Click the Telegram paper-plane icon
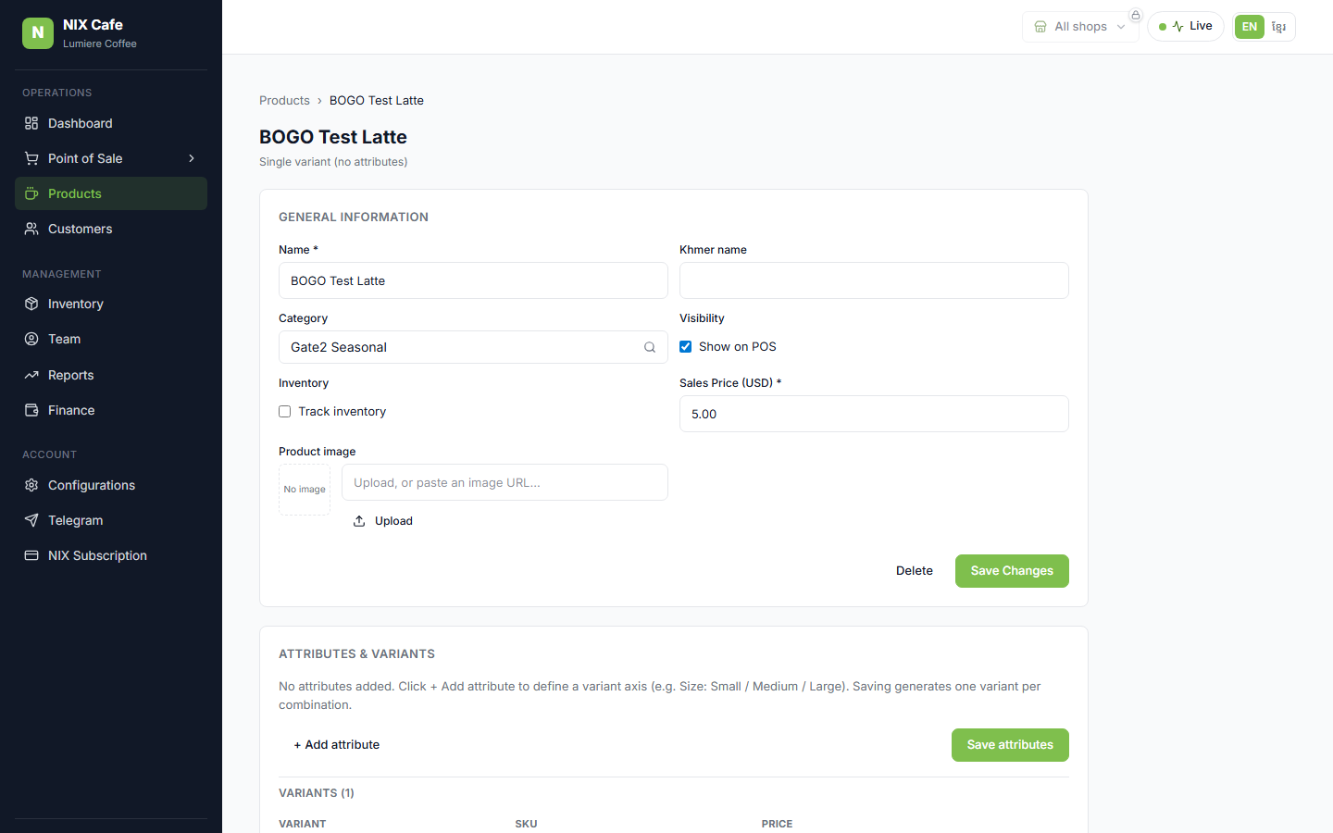The width and height of the screenshot is (1333, 833). 31,520
